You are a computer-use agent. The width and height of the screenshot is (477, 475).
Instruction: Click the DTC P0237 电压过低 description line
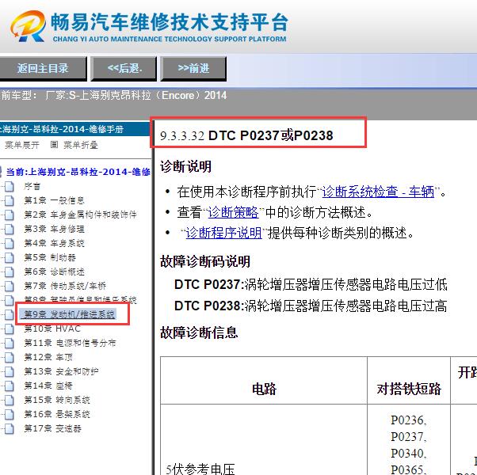click(x=311, y=285)
